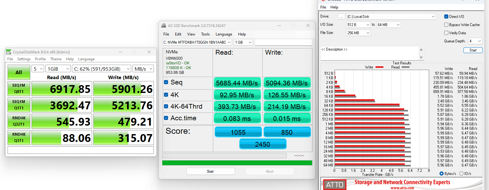Open the 1GiB test size dropdown
489x190 pixels.
click(x=58, y=69)
